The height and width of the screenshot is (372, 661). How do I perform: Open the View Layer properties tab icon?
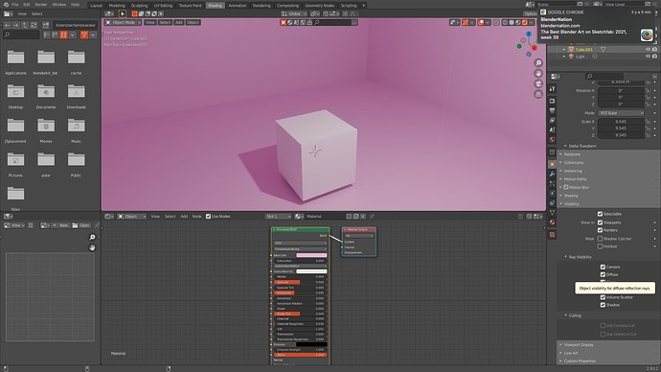pos(552,120)
